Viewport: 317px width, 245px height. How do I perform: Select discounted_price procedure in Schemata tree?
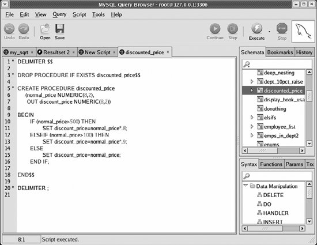[x=283, y=91]
